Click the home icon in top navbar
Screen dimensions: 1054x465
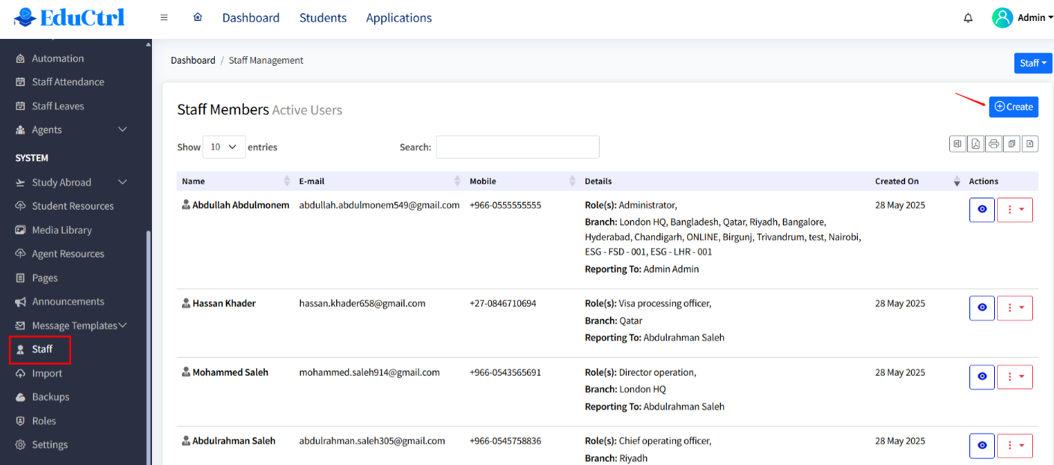(x=198, y=17)
